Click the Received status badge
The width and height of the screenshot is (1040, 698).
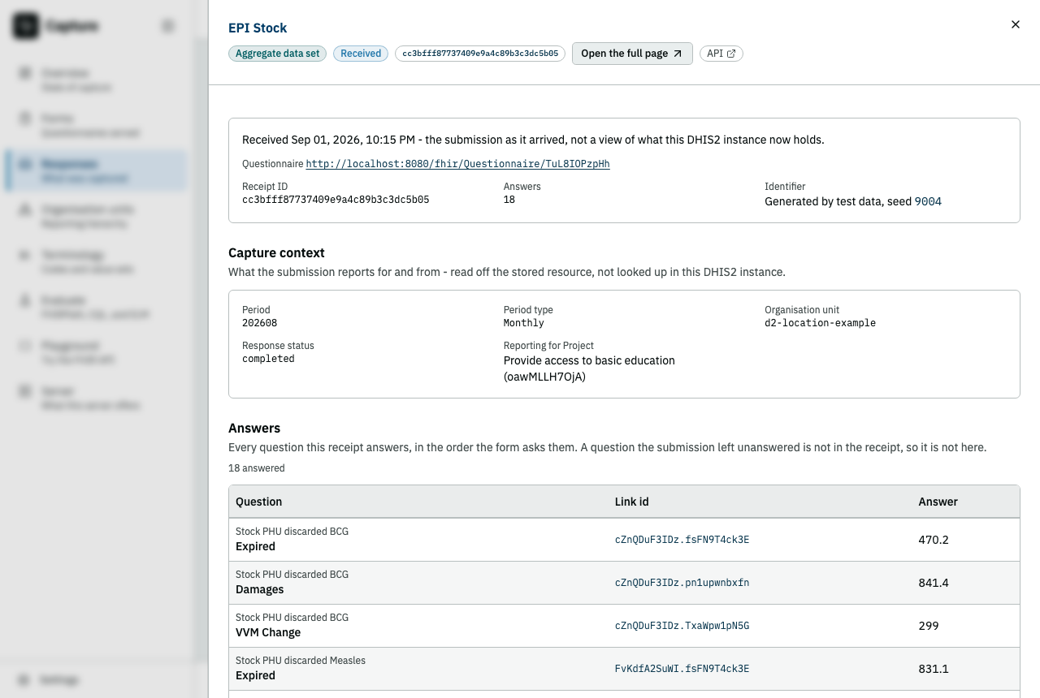(x=361, y=54)
